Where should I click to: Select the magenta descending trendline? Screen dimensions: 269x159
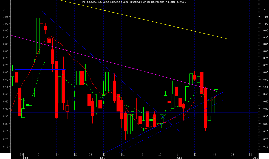click(113, 63)
